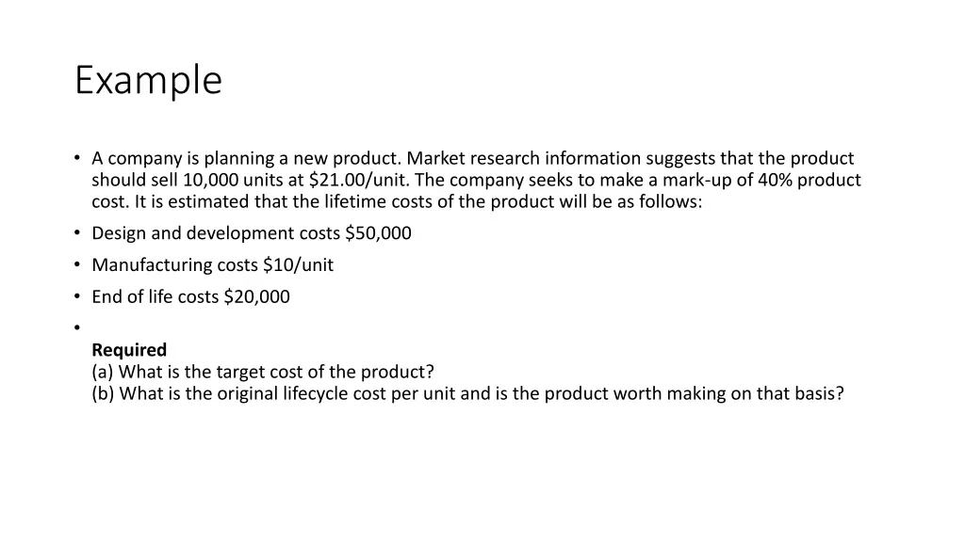965x542 pixels.
Task: Click the "End of life costs" line
Action: [x=190, y=297]
